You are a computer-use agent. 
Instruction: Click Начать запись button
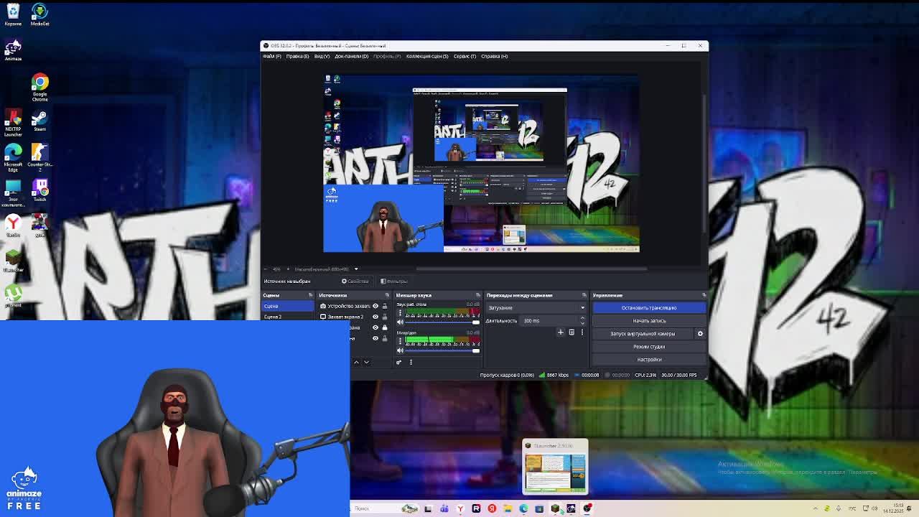click(x=649, y=321)
